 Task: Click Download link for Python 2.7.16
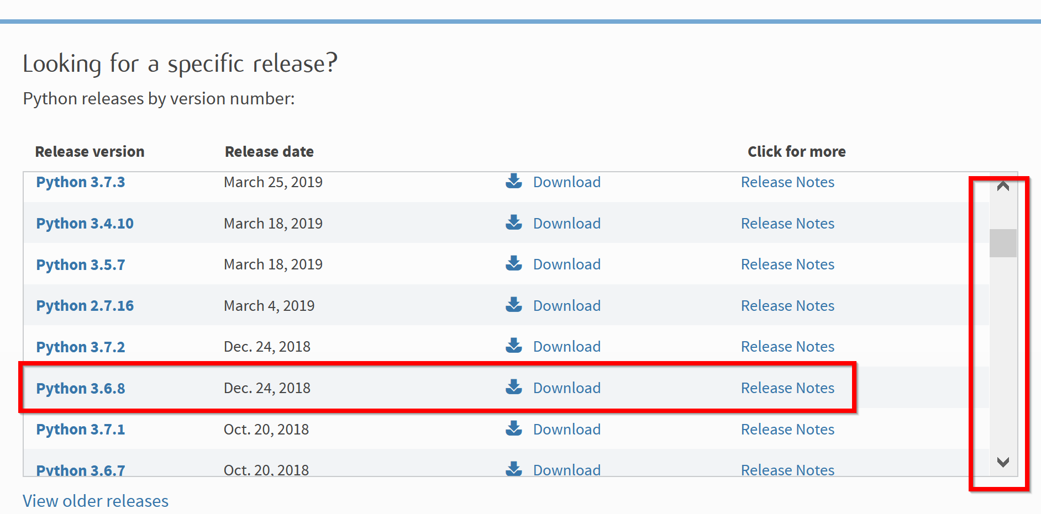567,306
